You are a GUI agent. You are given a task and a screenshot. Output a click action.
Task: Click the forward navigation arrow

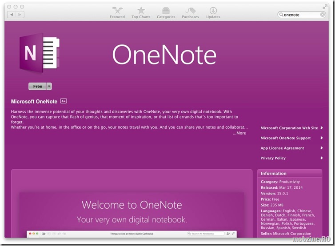20,15
